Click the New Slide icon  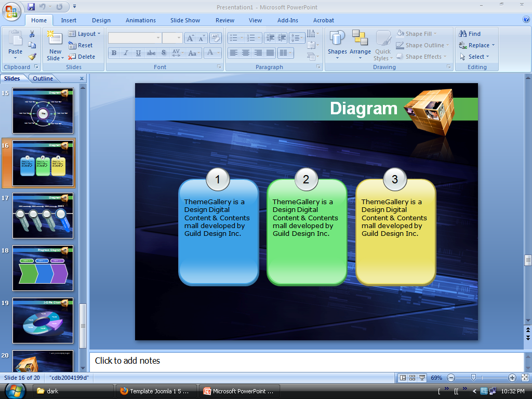point(55,38)
